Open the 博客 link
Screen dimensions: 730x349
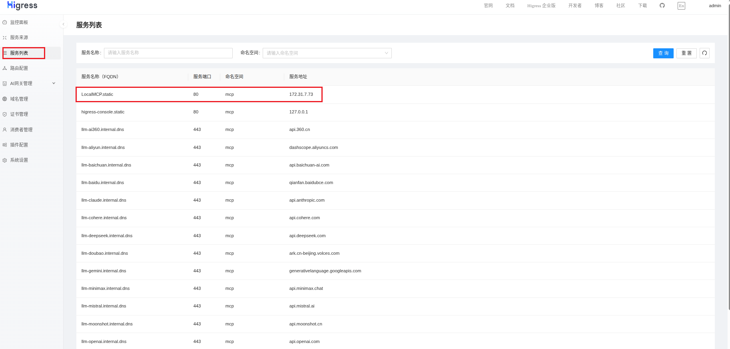[599, 6]
